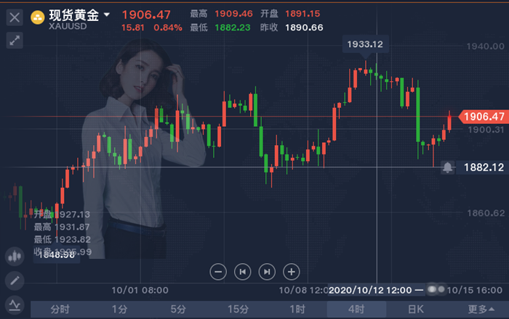Expand the 更多 timeframe menu

[x=481, y=310]
